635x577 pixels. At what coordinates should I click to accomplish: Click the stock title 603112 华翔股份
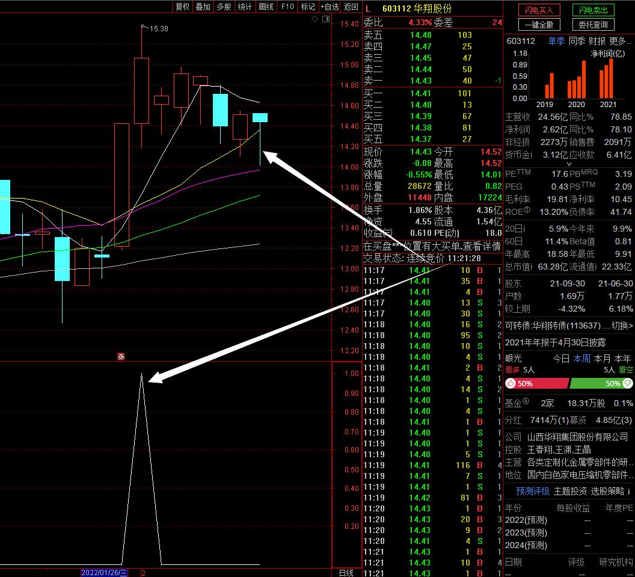417,8
